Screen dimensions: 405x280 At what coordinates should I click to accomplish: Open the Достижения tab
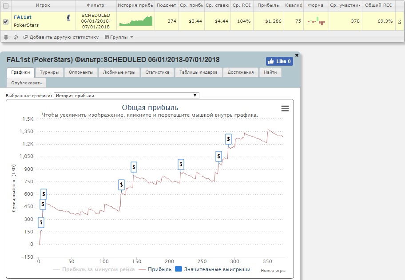tap(241, 72)
